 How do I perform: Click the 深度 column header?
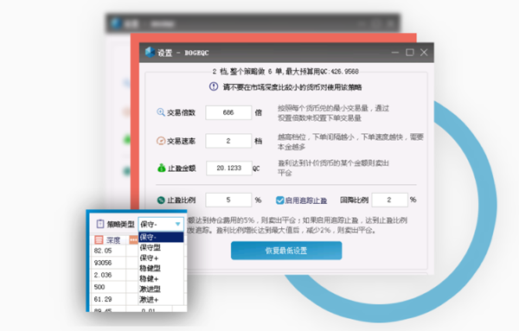pos(112,240)
